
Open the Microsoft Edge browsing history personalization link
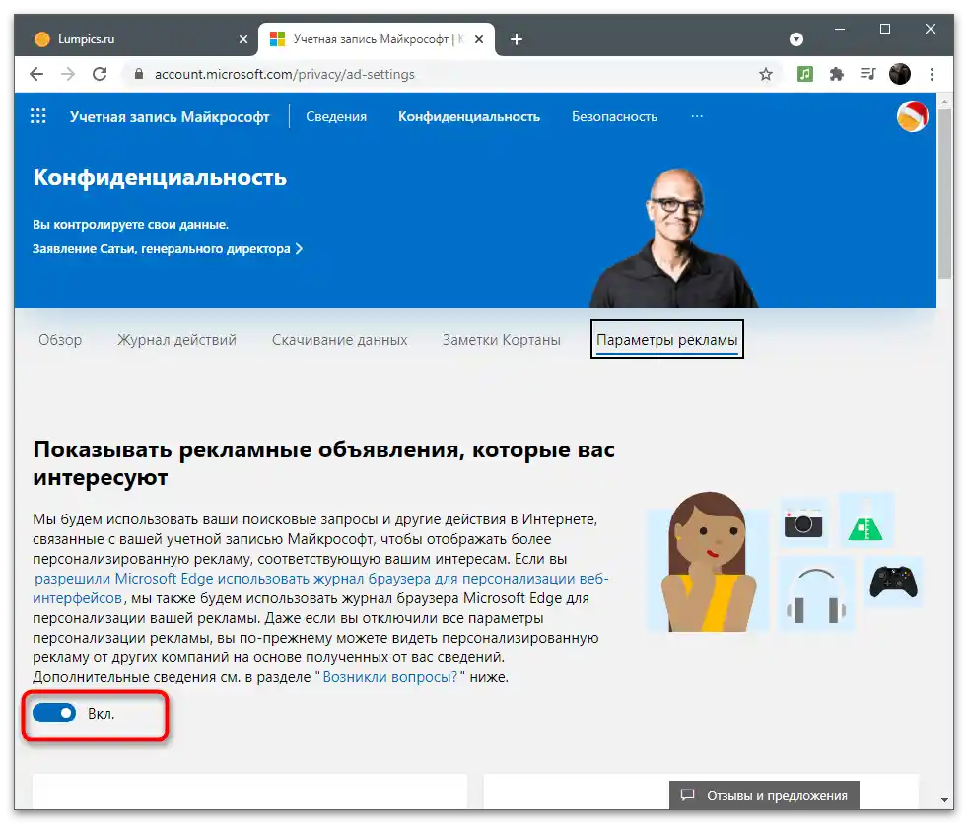tap(320, 588)
